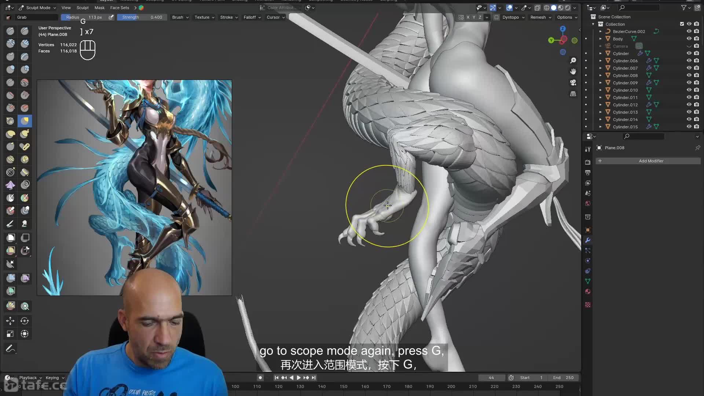Screen dimensions: 704x396
Task: Open the Cursor dropdown
Action: coord(276,17)
